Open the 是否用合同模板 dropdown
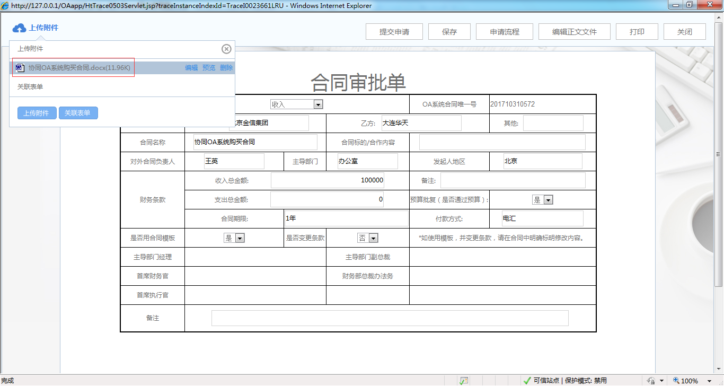The width and height of the screenshot is (724, 386). [241, 238]
